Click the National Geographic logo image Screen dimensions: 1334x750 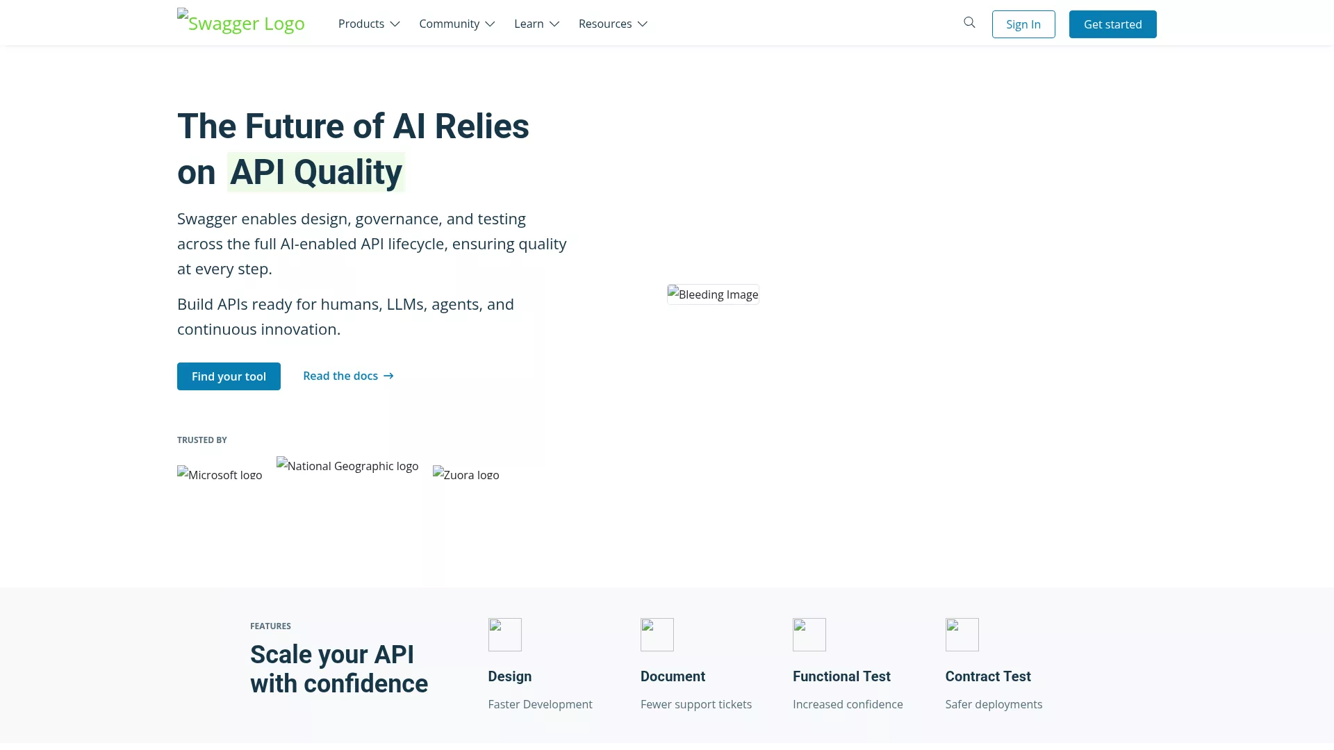click(347, 465)
